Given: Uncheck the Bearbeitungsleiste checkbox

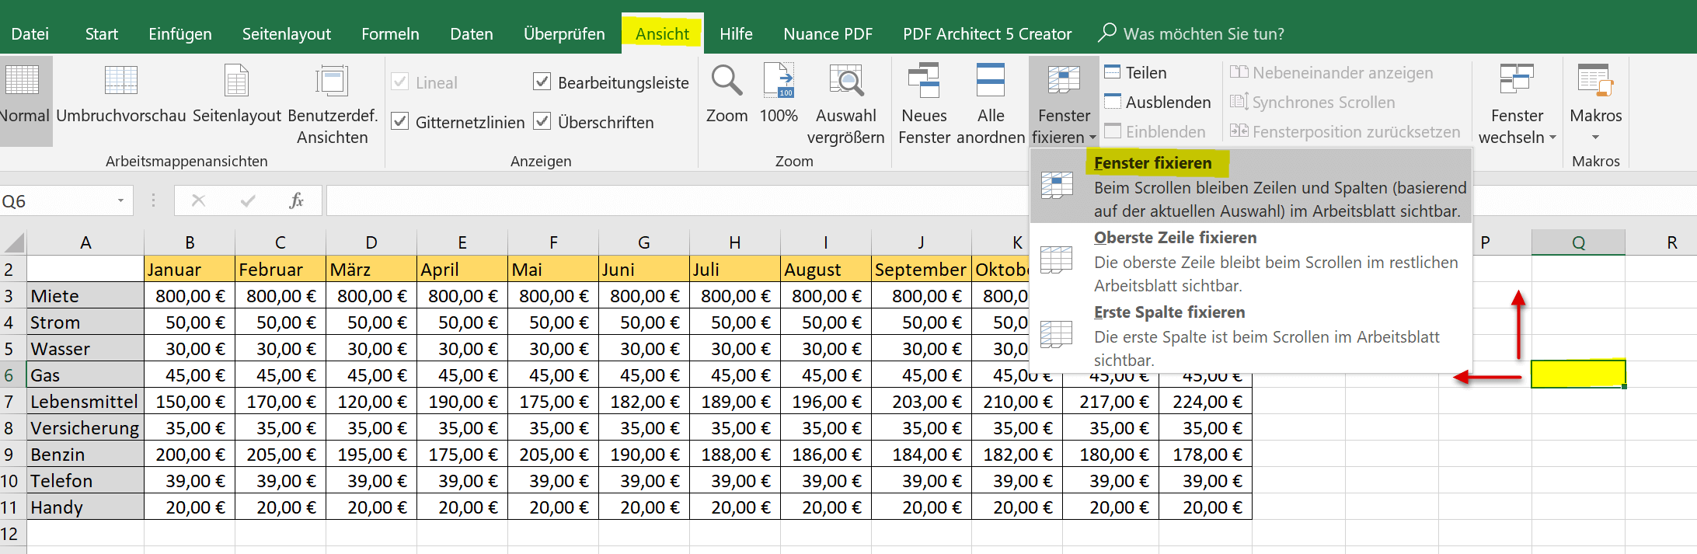Looking at the screenshot, I should pyautogui.click(x=542, y=82).
